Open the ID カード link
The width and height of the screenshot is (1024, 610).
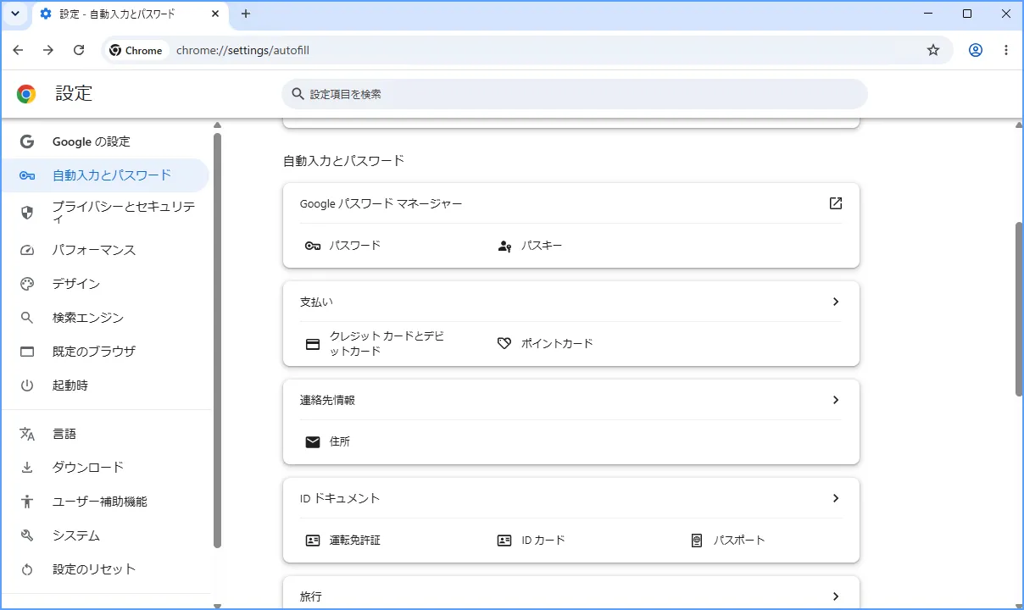pos(543,541)
